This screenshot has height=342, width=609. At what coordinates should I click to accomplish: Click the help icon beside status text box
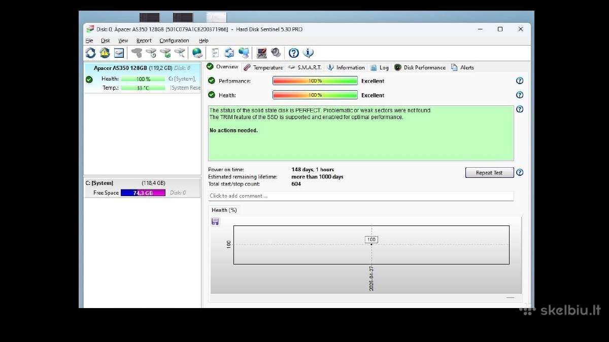[520, 109]
